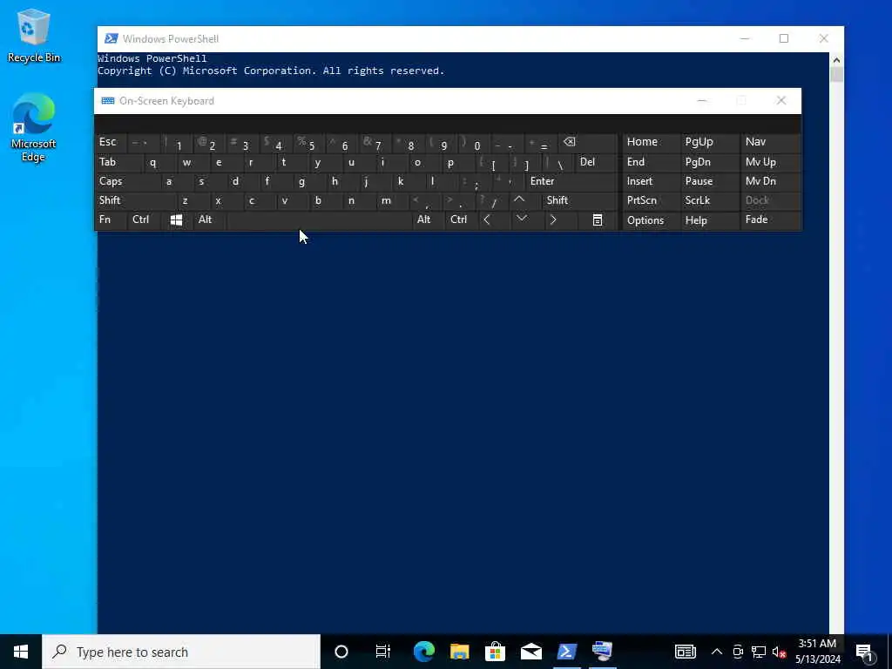Open the Recycle Bin desktop icon
This screenshot has height=669, width=892.
point(34,36)
